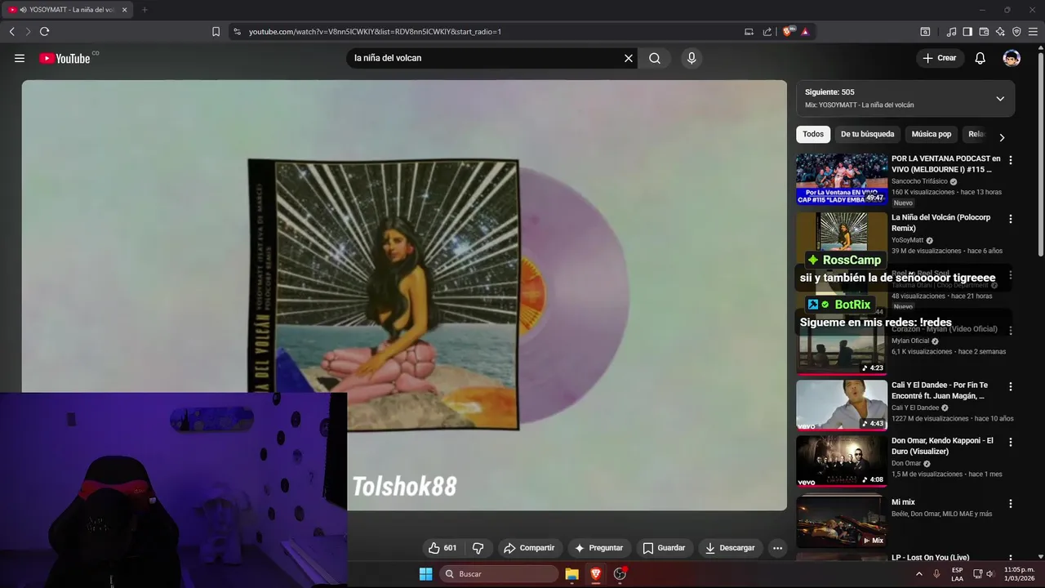The height and width of the screenshot is (588, 1045).
Task: Click the tray microphone icon
Action: 936,574
